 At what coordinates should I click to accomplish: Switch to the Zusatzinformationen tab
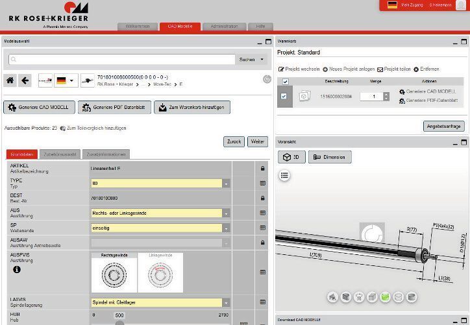(x=106, y=154)
